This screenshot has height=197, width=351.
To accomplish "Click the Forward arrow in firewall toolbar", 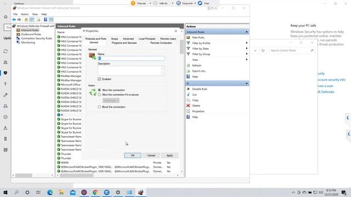I will pos(19,20).
